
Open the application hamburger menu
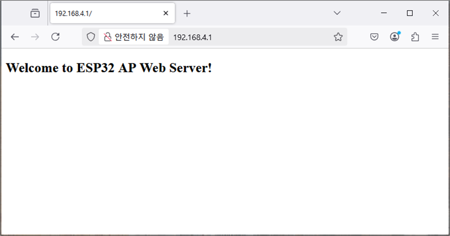pos(435,37)
